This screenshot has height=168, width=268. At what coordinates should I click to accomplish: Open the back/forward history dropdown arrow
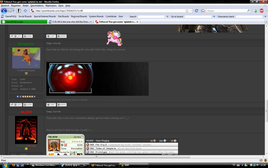click(13, 11)
